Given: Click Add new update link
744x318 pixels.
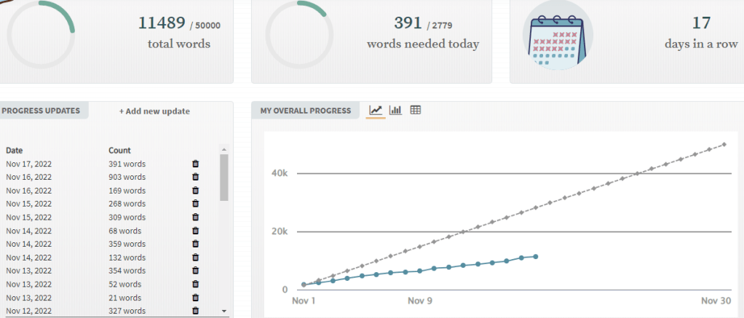Looking at the screenshot, I should [154, 111].
